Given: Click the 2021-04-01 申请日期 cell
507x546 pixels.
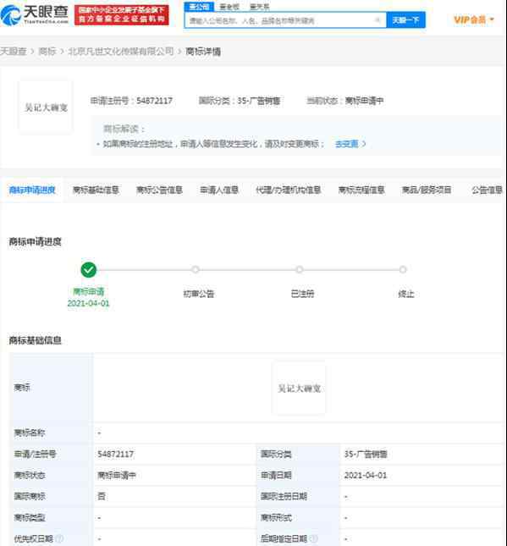Looking at the screenshot, I should click(x=366, y=475).
